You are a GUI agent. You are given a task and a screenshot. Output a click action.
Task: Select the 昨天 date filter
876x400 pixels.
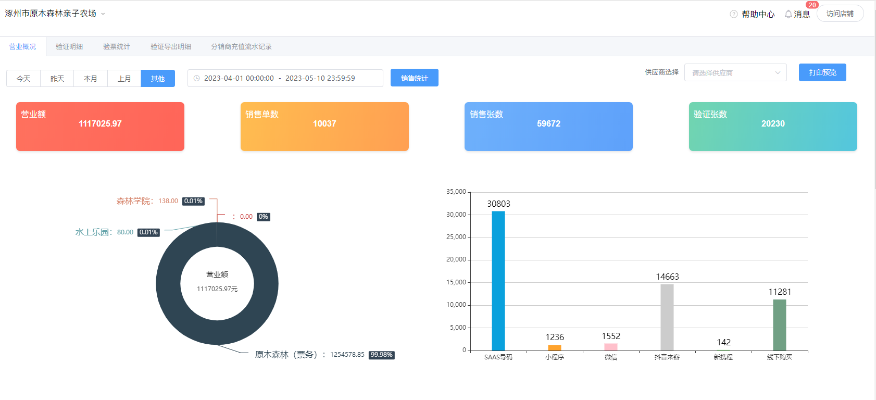57,79
